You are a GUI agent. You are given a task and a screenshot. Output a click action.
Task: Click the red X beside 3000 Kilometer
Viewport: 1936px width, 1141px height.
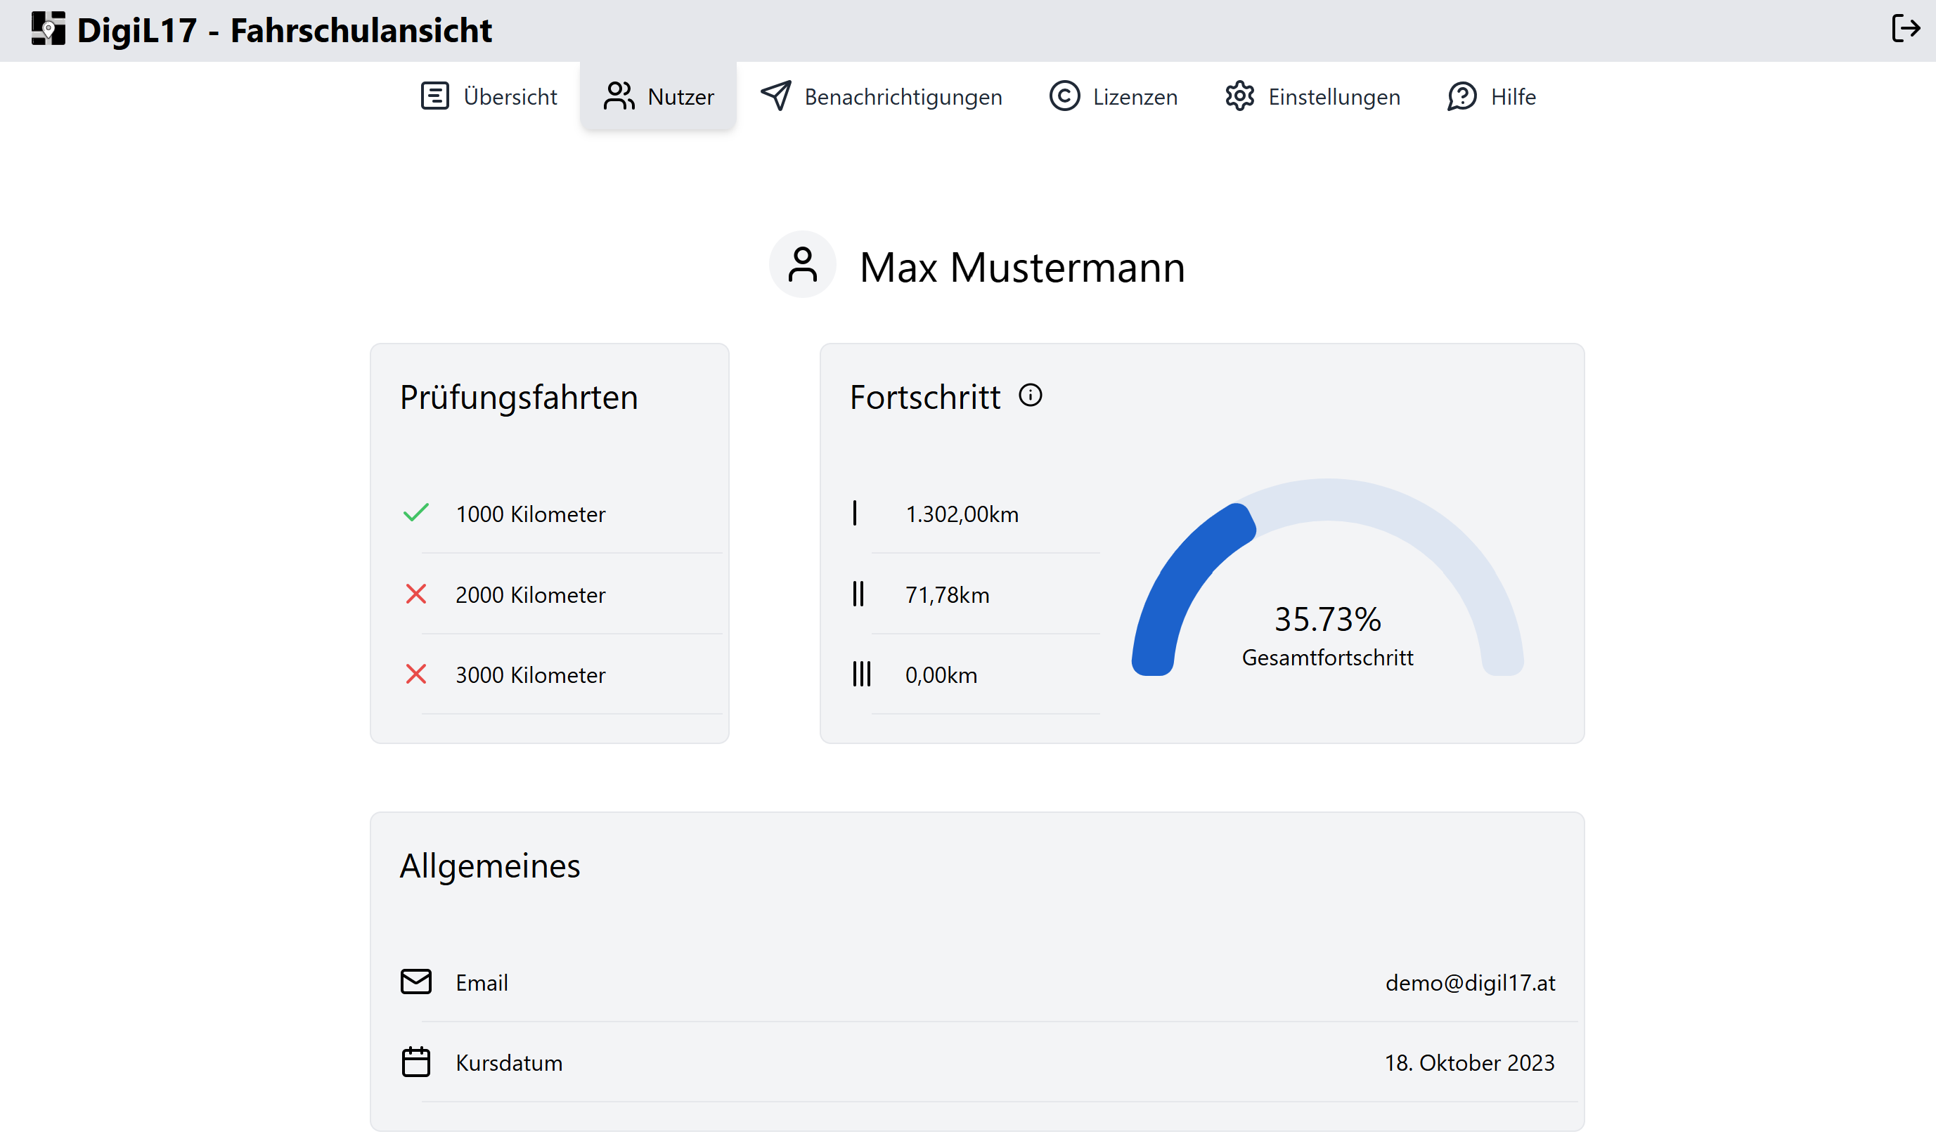pos(416,674)
